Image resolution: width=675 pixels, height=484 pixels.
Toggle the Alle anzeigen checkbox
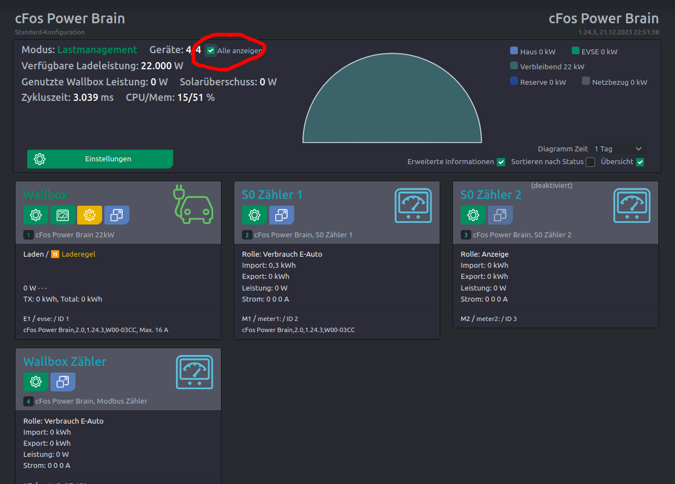click(x=210, y=50)
